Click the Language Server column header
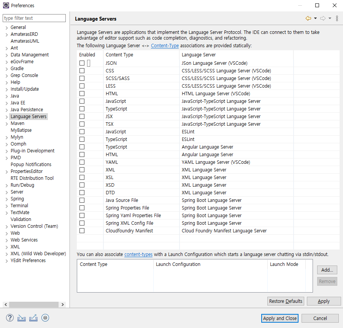This screenshot has width=343, height=328. 236,55
